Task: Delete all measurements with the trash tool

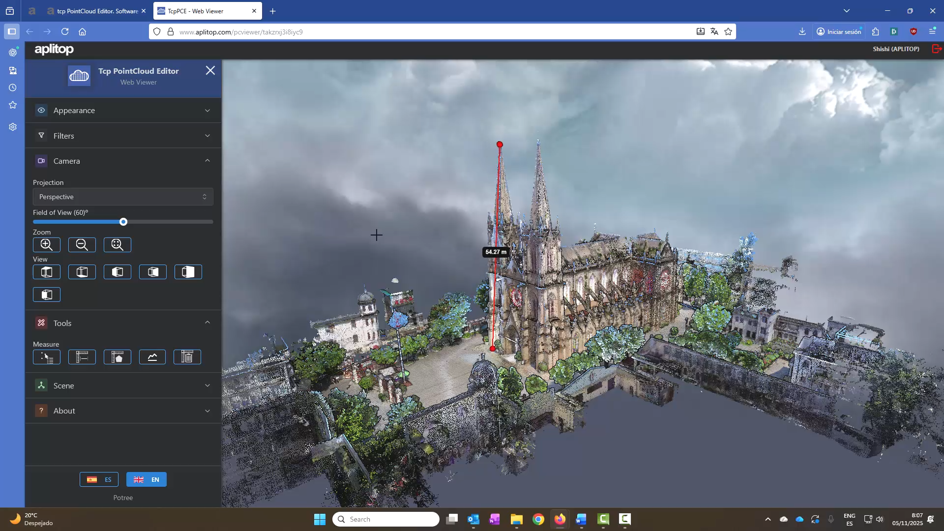Action: tap(187, 357)
